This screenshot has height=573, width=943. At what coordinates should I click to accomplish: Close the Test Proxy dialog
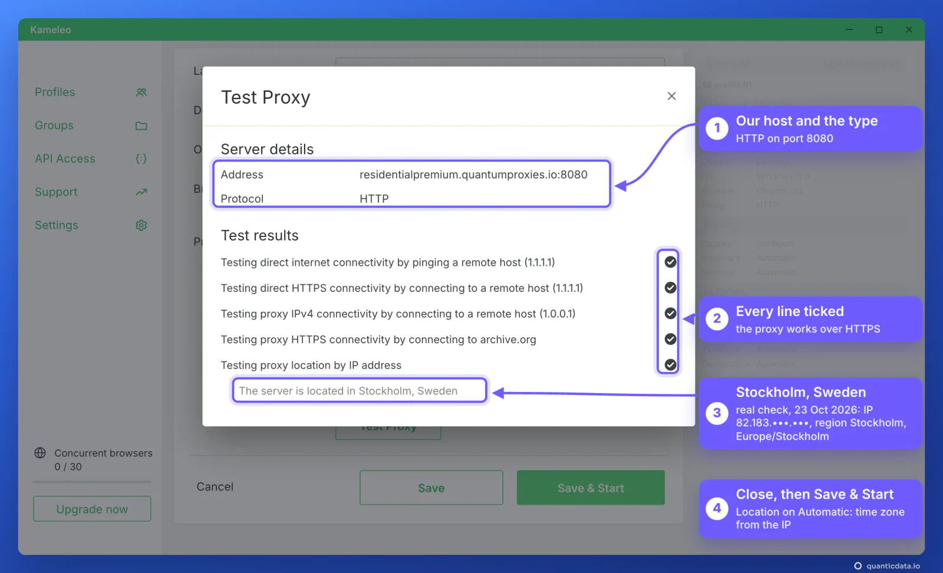[671, 96]
